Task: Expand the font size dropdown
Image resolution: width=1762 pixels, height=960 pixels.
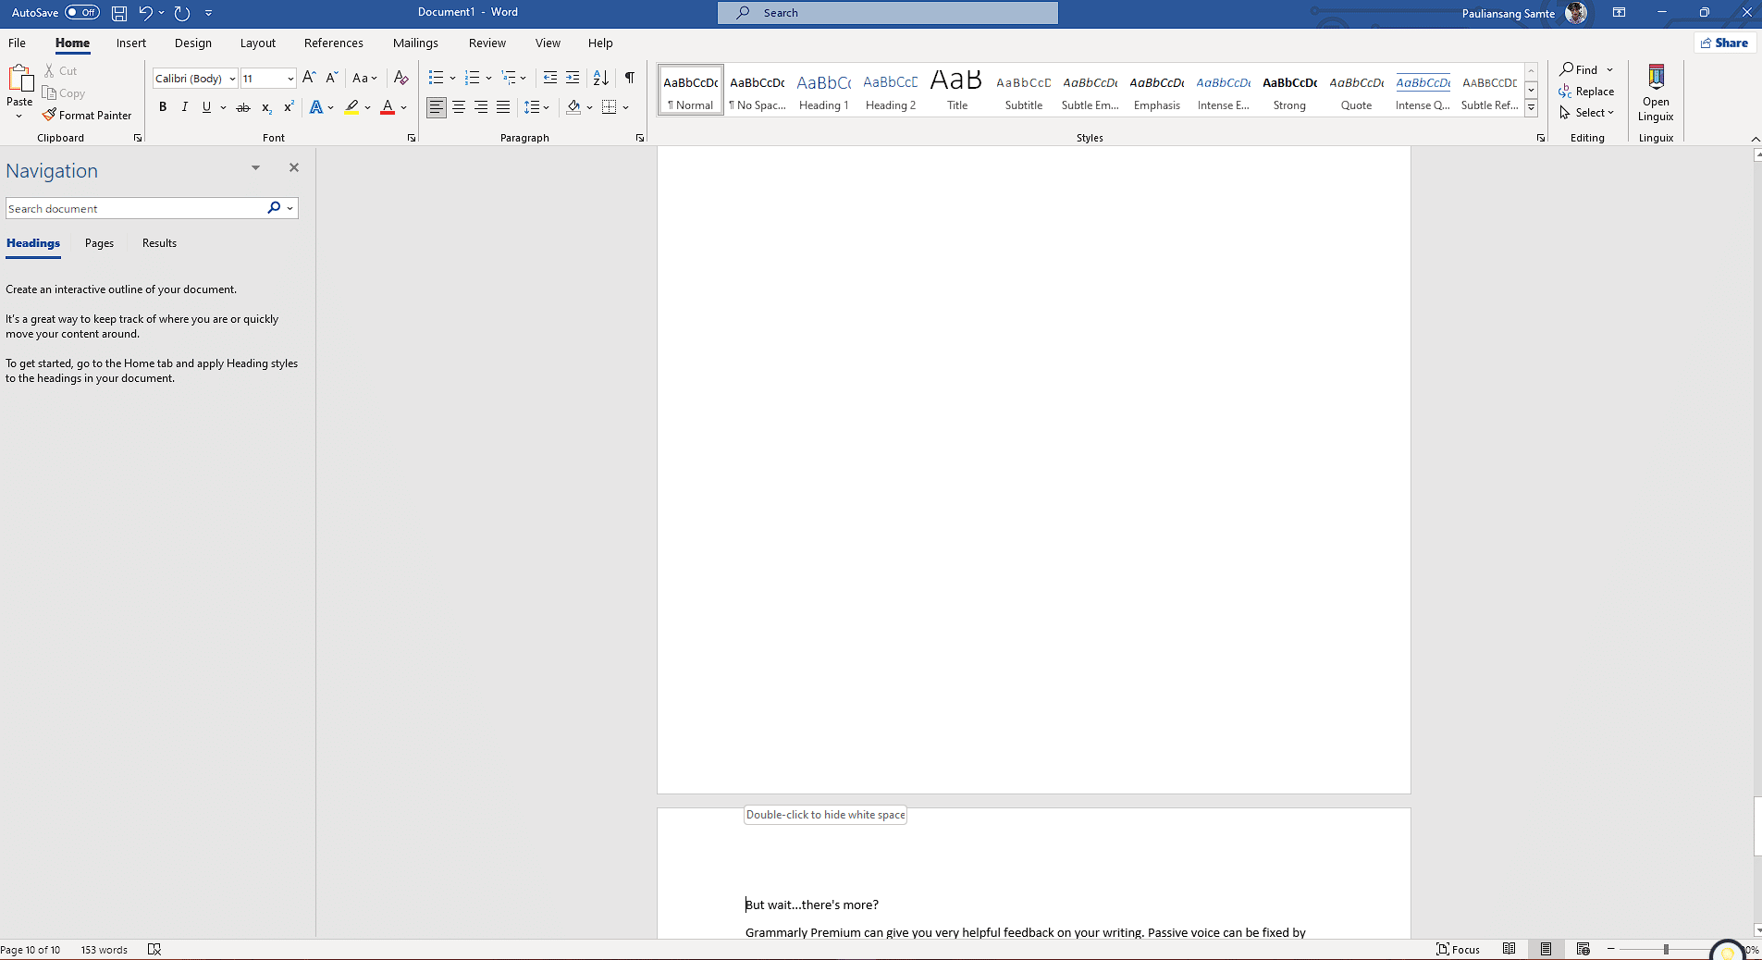Action: pyautogui.click(x=290, y=79)
